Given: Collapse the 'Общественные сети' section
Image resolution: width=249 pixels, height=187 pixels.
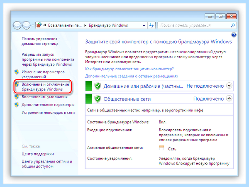Looking at the screenshot, I should (x=229, y=98).
